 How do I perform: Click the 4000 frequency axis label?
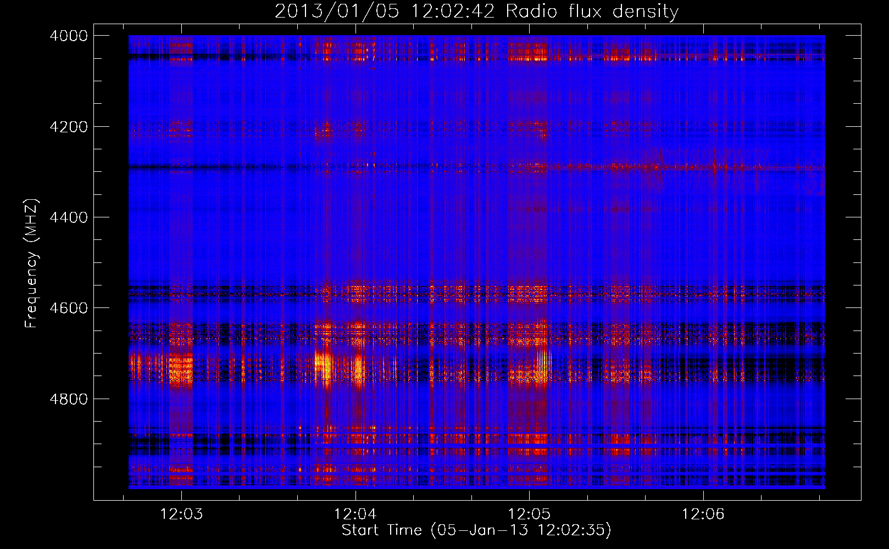click(69, 36)
